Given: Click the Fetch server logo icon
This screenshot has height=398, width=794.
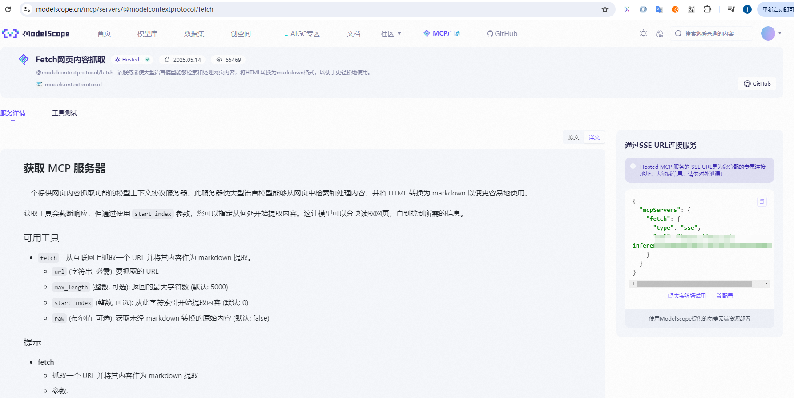Looking at the screenshot, I should pyautogui.click(x=24, y=59).
